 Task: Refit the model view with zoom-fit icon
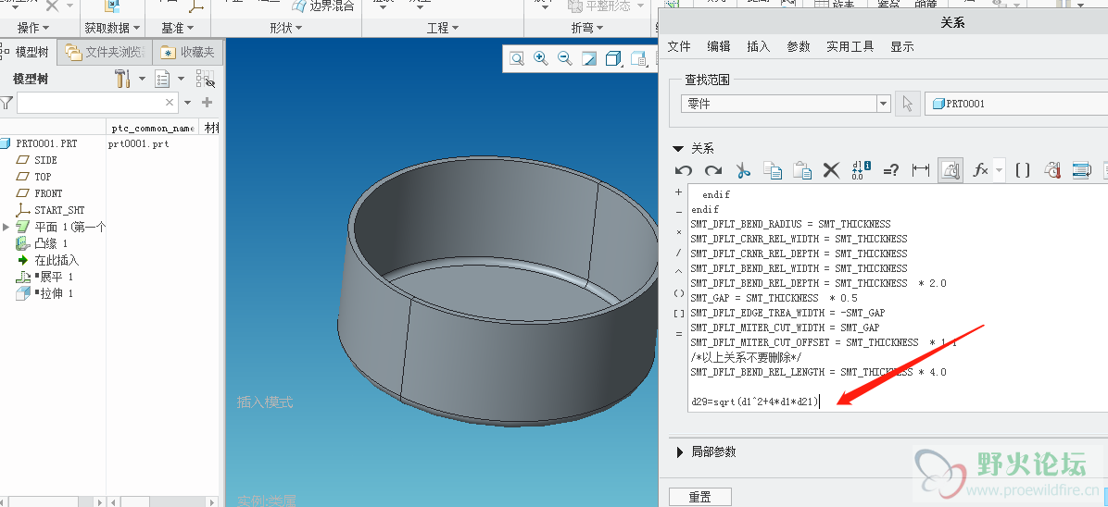pyautogui.click(x=517, y=58)
